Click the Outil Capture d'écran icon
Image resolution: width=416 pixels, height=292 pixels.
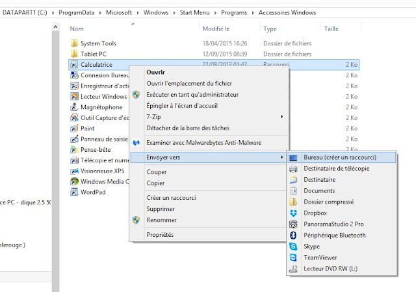pyautogui.click(x=74, y=117)
